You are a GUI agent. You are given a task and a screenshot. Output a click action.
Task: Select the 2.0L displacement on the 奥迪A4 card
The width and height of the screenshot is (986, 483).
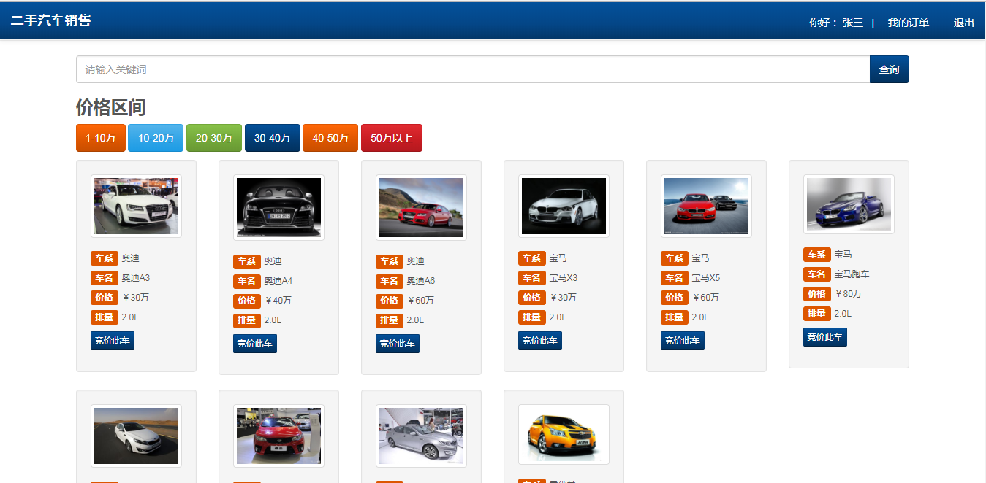click(273, 320)
